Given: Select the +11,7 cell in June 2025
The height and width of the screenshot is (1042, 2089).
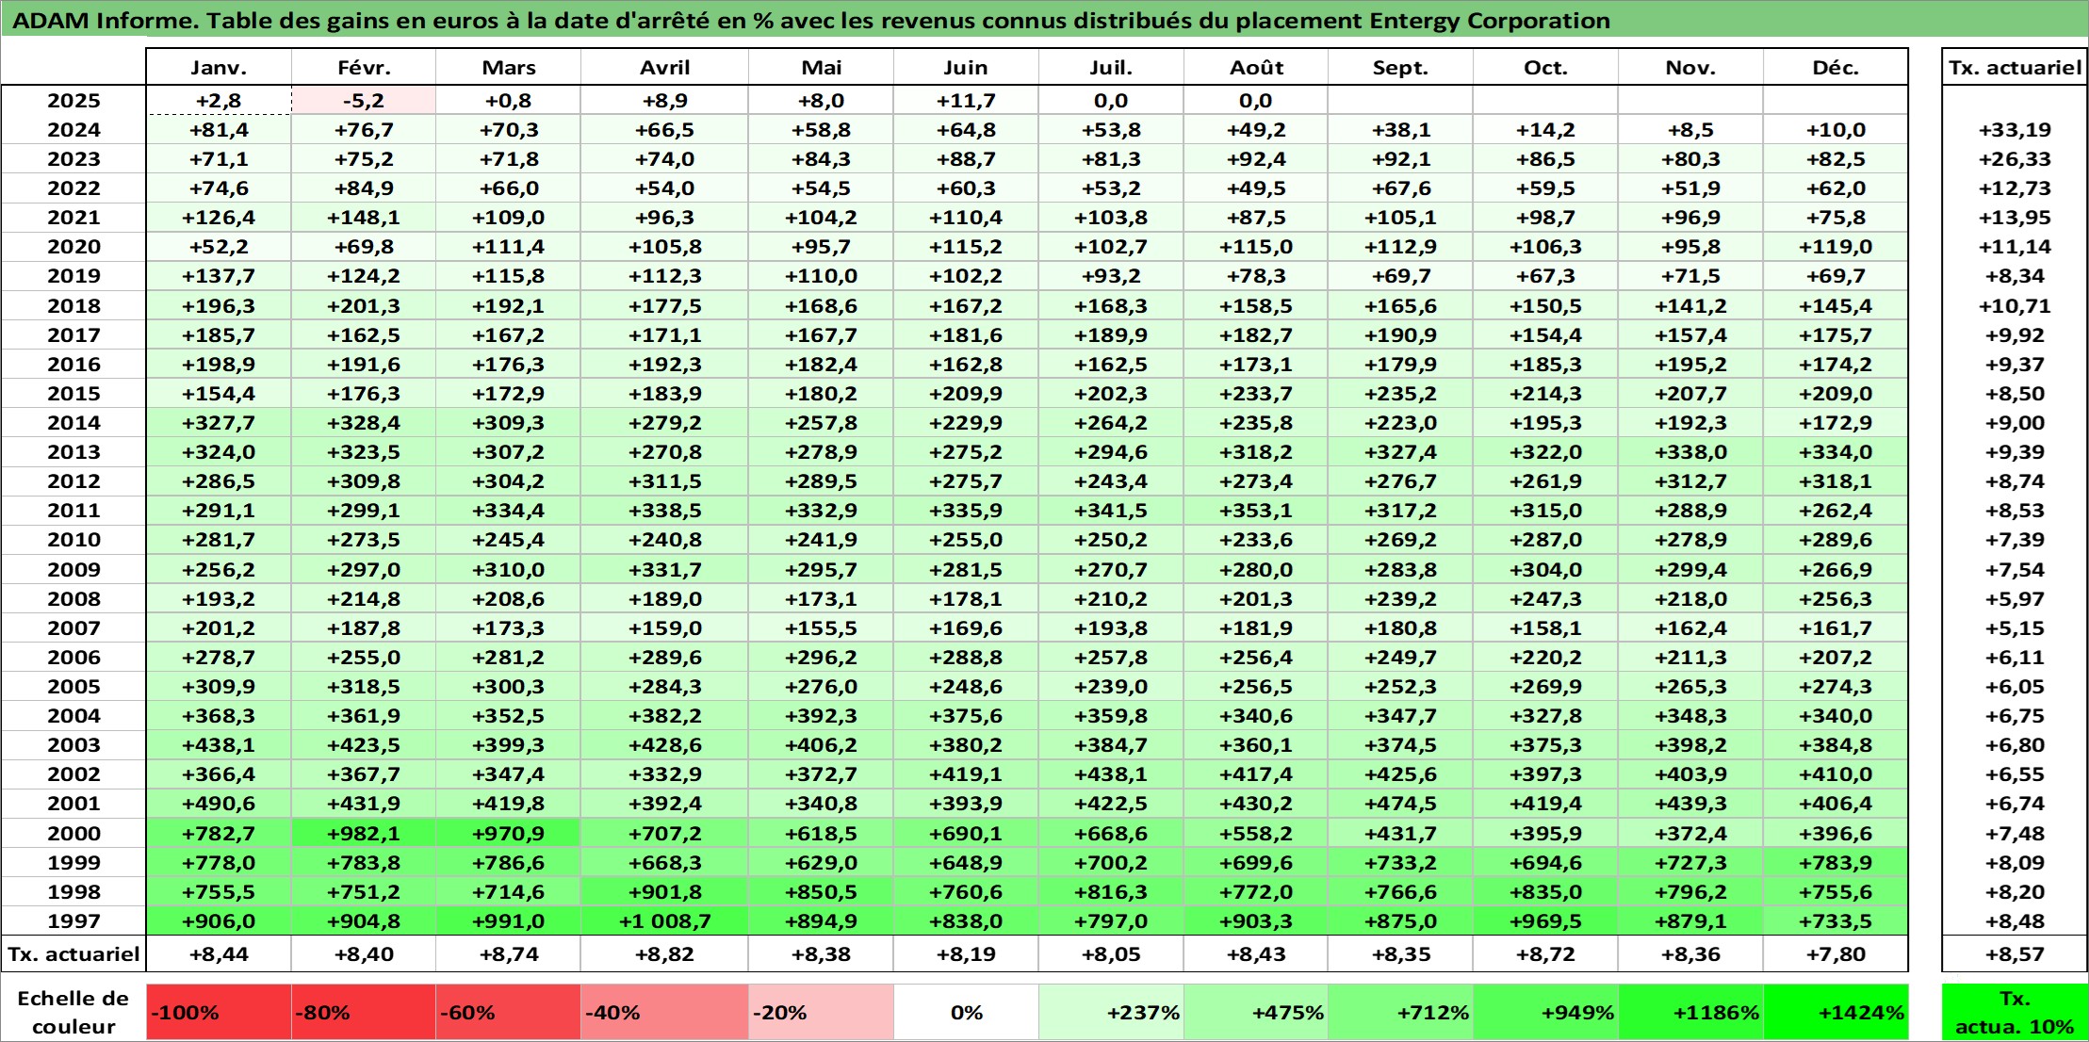Looking at the screenshot, I should [x=966, y=101].
